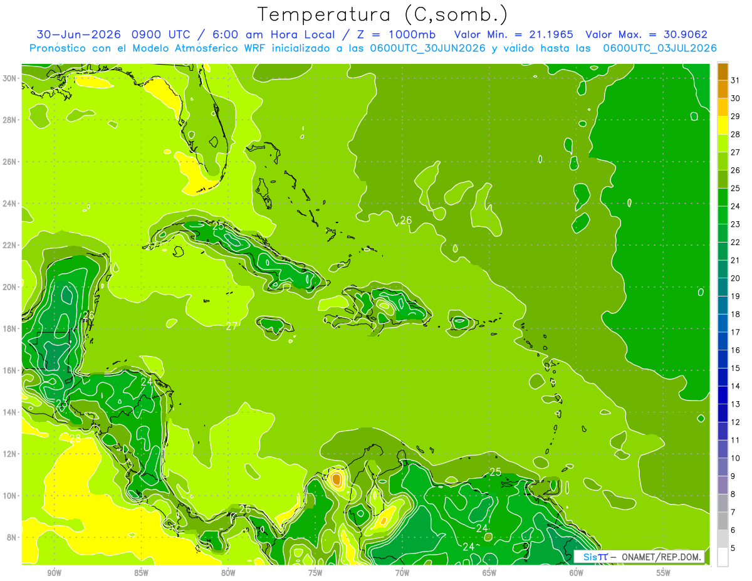Image resolution: width=752 pixels, height=581 pixels.
Task: Click the 18N latitude axis label
Action: [11, 328]
